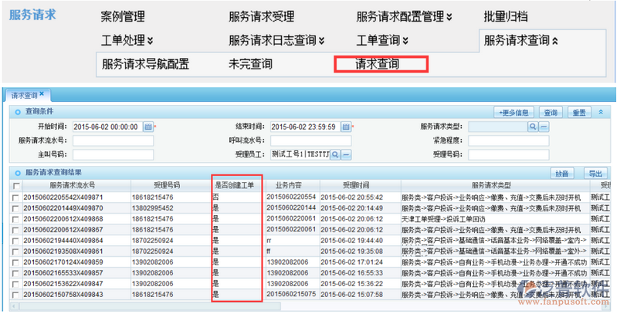Sort by 服务请求类型 column header
Viewport: 617px width, 314px height.
click(x=491, y=185)
